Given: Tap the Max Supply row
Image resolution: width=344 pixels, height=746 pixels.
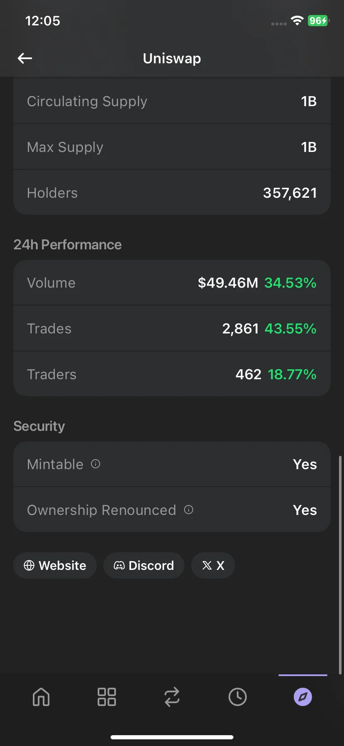Looking at the screenshot, I should [x=172, y=147].
